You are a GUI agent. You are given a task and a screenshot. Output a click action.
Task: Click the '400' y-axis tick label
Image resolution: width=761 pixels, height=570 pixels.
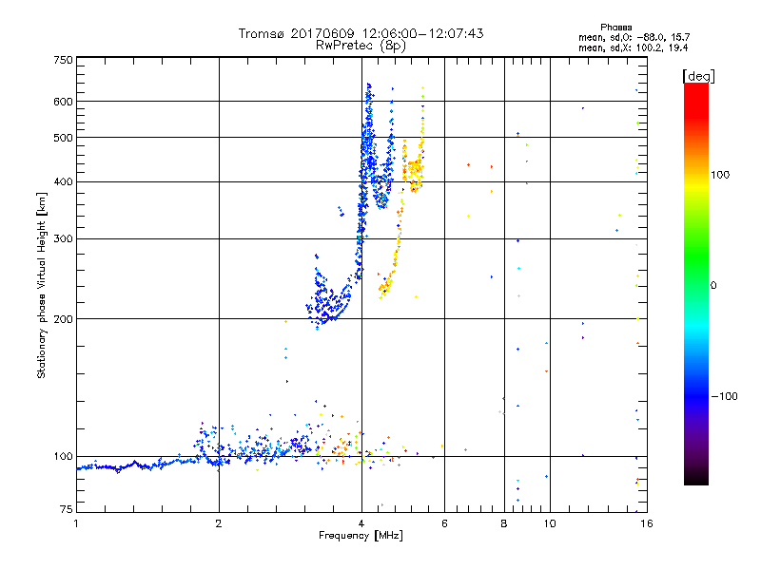point(63,182)
